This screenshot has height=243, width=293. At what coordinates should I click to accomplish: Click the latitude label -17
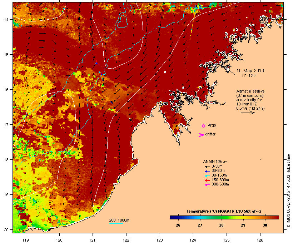click(x=5, y=124)
